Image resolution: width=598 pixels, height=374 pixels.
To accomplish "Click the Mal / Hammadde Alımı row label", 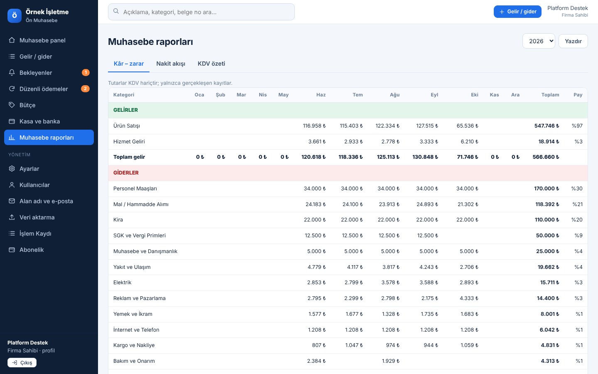I will pos(141,204).
